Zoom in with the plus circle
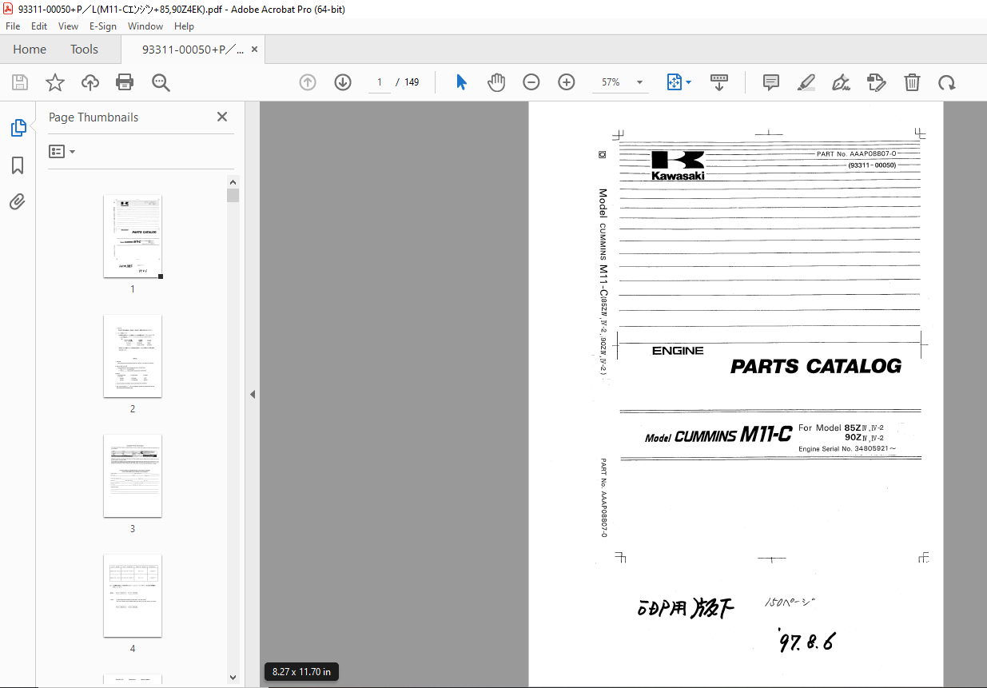This screenshot has width=987, height=688. 567,82
